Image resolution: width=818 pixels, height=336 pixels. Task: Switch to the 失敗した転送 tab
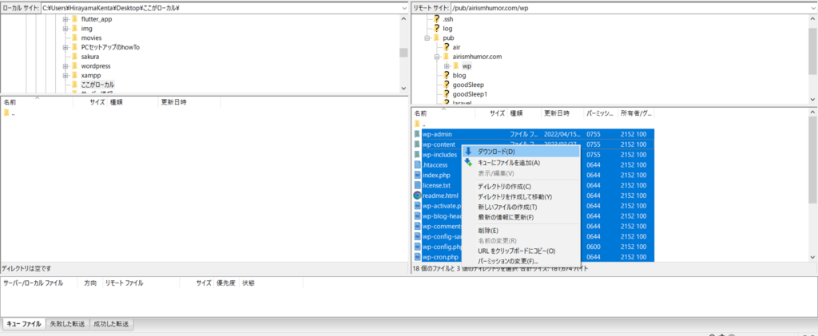[68, 324]
